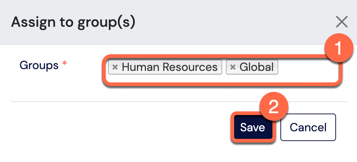The width and height of the screenshot is (357, 162).
Task: Close the Assign to group(s) dialog
Action: [x=342, y=22]
